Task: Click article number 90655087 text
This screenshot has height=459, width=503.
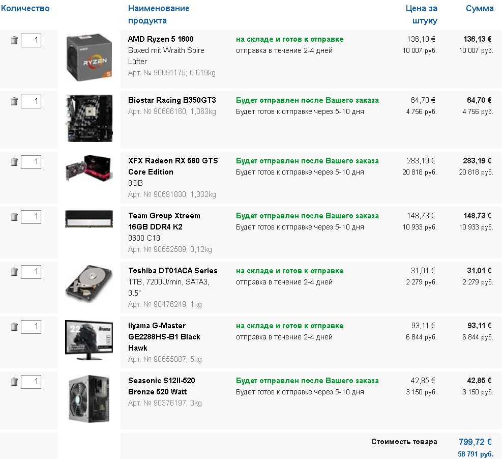Action: click(165, 359)
